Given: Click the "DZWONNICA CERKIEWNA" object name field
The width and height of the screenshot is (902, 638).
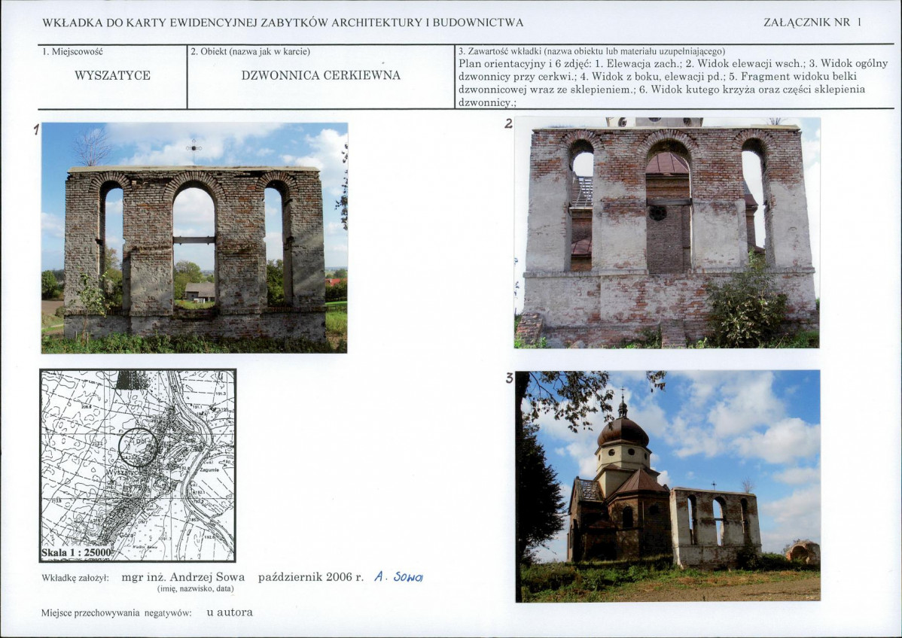Looking at the screenshot, I should pyautogui.click(x=321, y=75).
